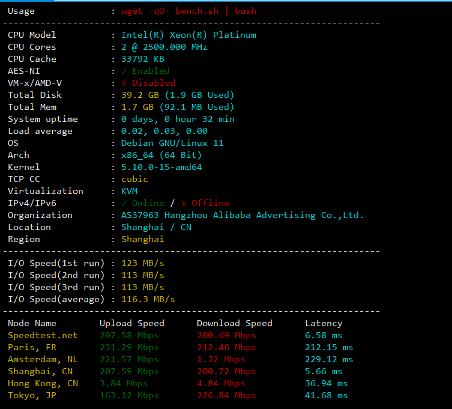This screenshot has width=452, height=409.
Task: Click the KVM virtualization value
Action: [129, 191]
